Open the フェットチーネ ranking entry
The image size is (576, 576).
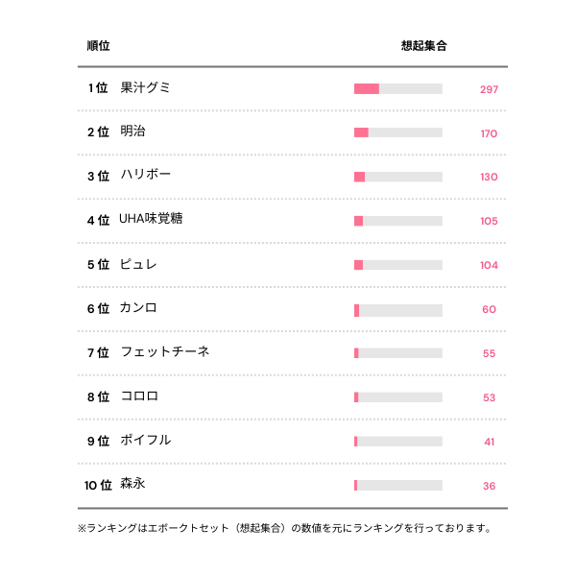click(x=165, y=352)
